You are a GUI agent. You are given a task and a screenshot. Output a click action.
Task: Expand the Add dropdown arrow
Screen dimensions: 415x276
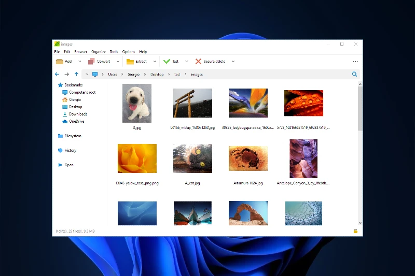point(79,61)
